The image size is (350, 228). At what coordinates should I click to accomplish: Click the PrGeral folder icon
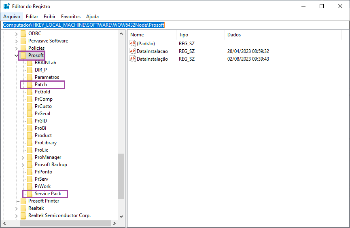[30, 114]
